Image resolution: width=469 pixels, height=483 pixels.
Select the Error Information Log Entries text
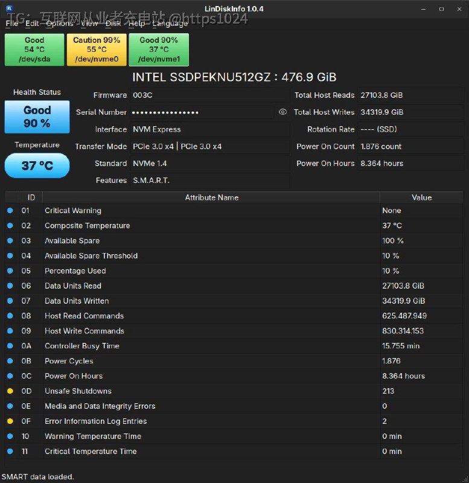pos(96,421)
